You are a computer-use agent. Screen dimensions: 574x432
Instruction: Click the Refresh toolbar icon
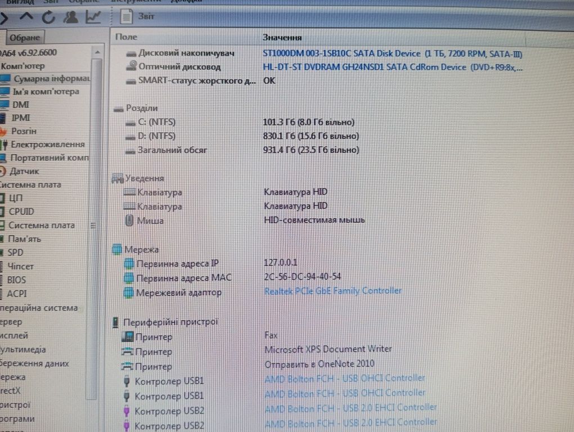(48, 17)
